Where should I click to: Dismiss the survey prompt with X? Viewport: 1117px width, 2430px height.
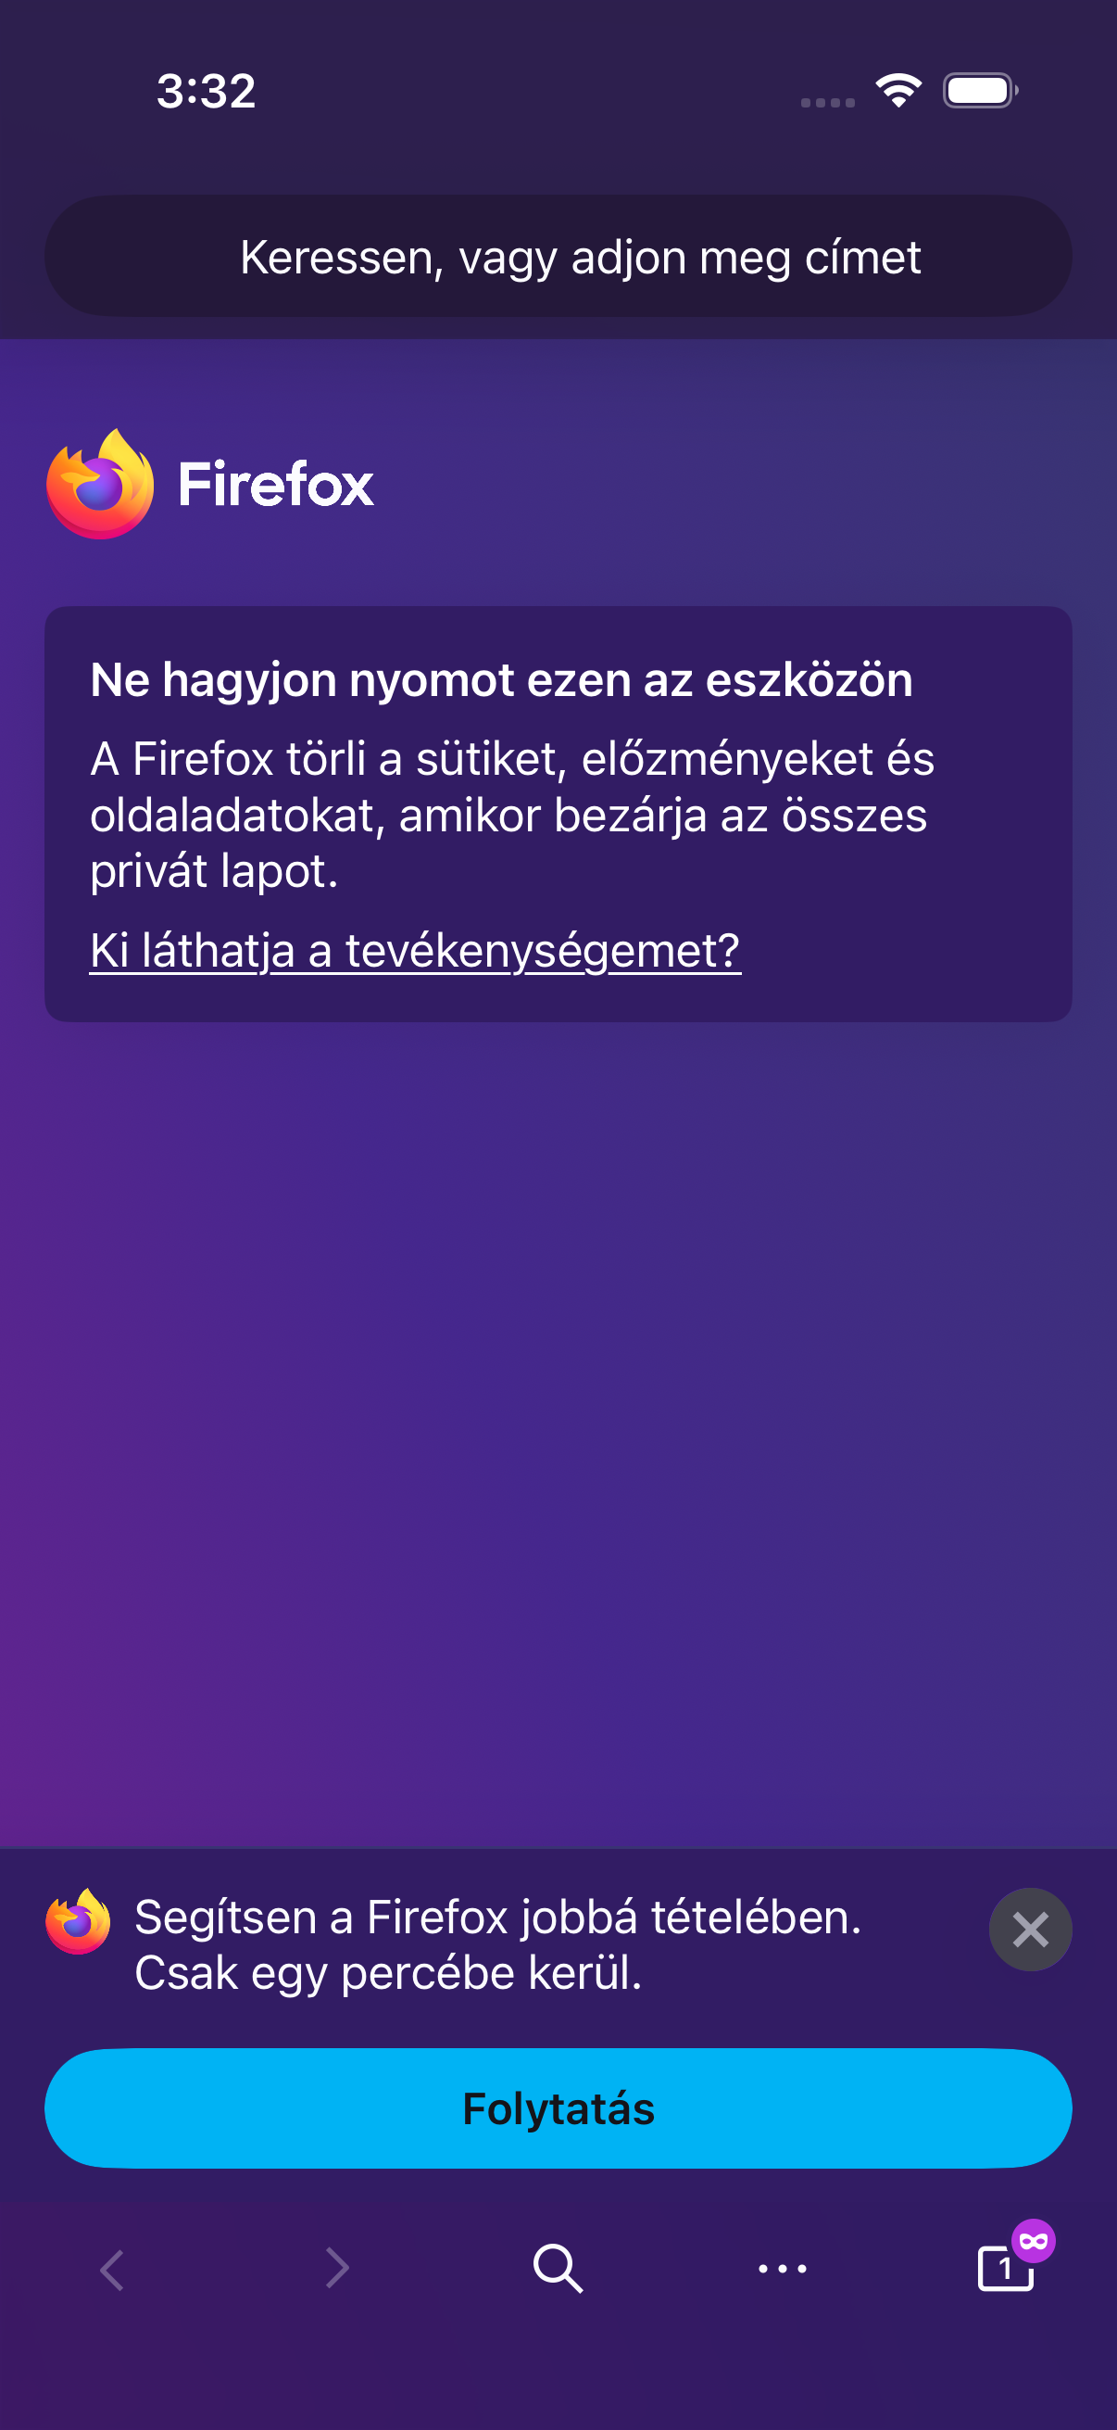pyautogui.click(x=1030, y=1930)
